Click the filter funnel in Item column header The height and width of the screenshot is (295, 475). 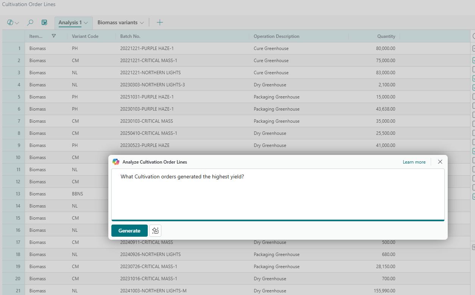pos(54,36)
